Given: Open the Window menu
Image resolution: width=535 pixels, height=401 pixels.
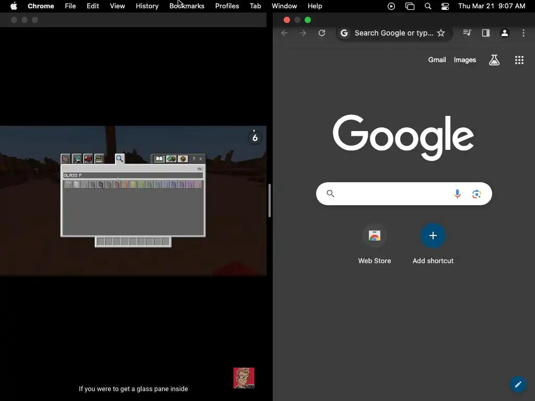Looking at the screenshot, I should tap(284, 6).
